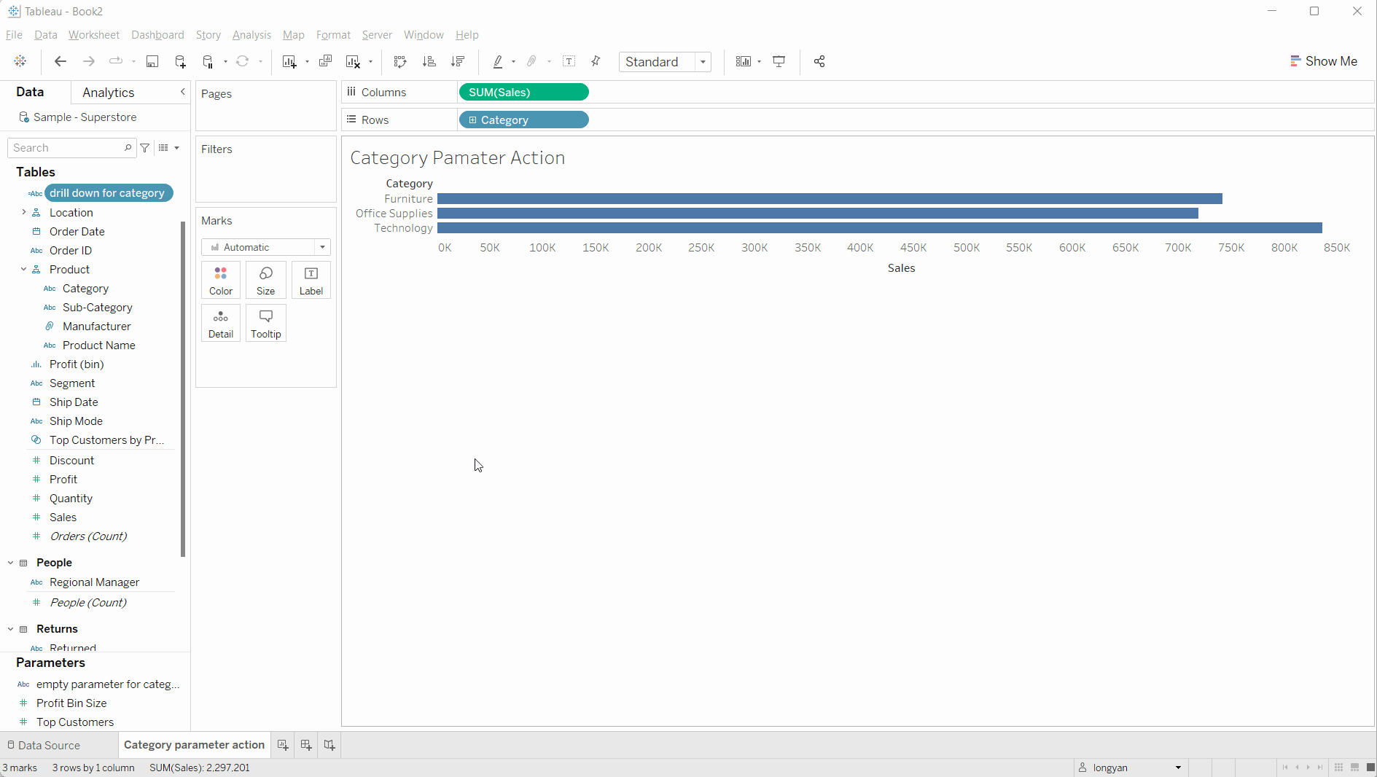The width and height of the screenshot is (1377, 777).
Task: Click the Office Supplies bar
Action: coord(818,214)
